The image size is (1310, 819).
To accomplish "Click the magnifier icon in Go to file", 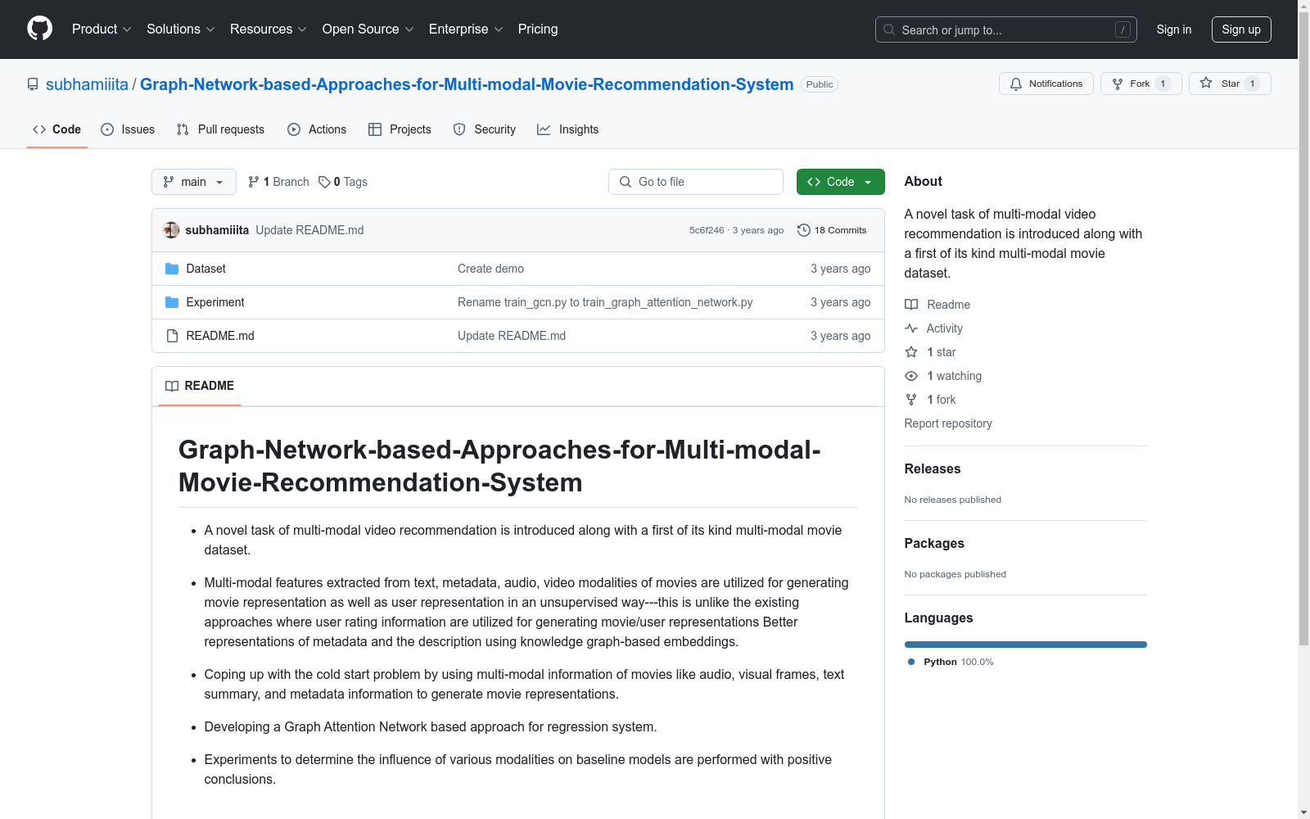I will point(626,182).
